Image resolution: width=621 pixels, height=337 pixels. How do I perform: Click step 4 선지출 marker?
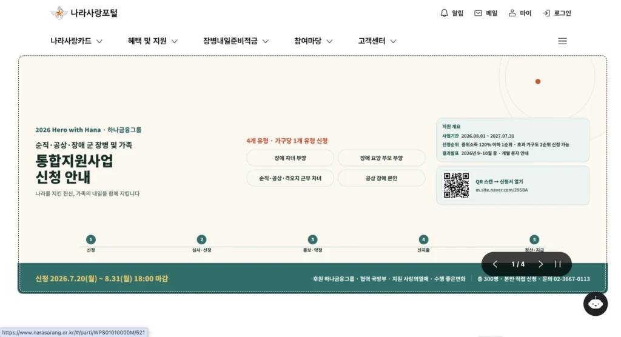[x=423, y=239]
